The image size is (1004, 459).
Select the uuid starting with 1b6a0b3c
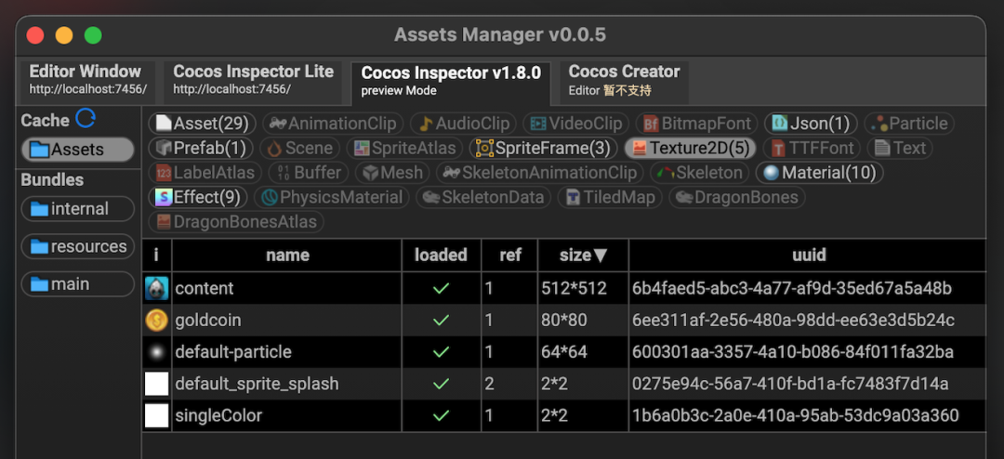tap(795, 416)
